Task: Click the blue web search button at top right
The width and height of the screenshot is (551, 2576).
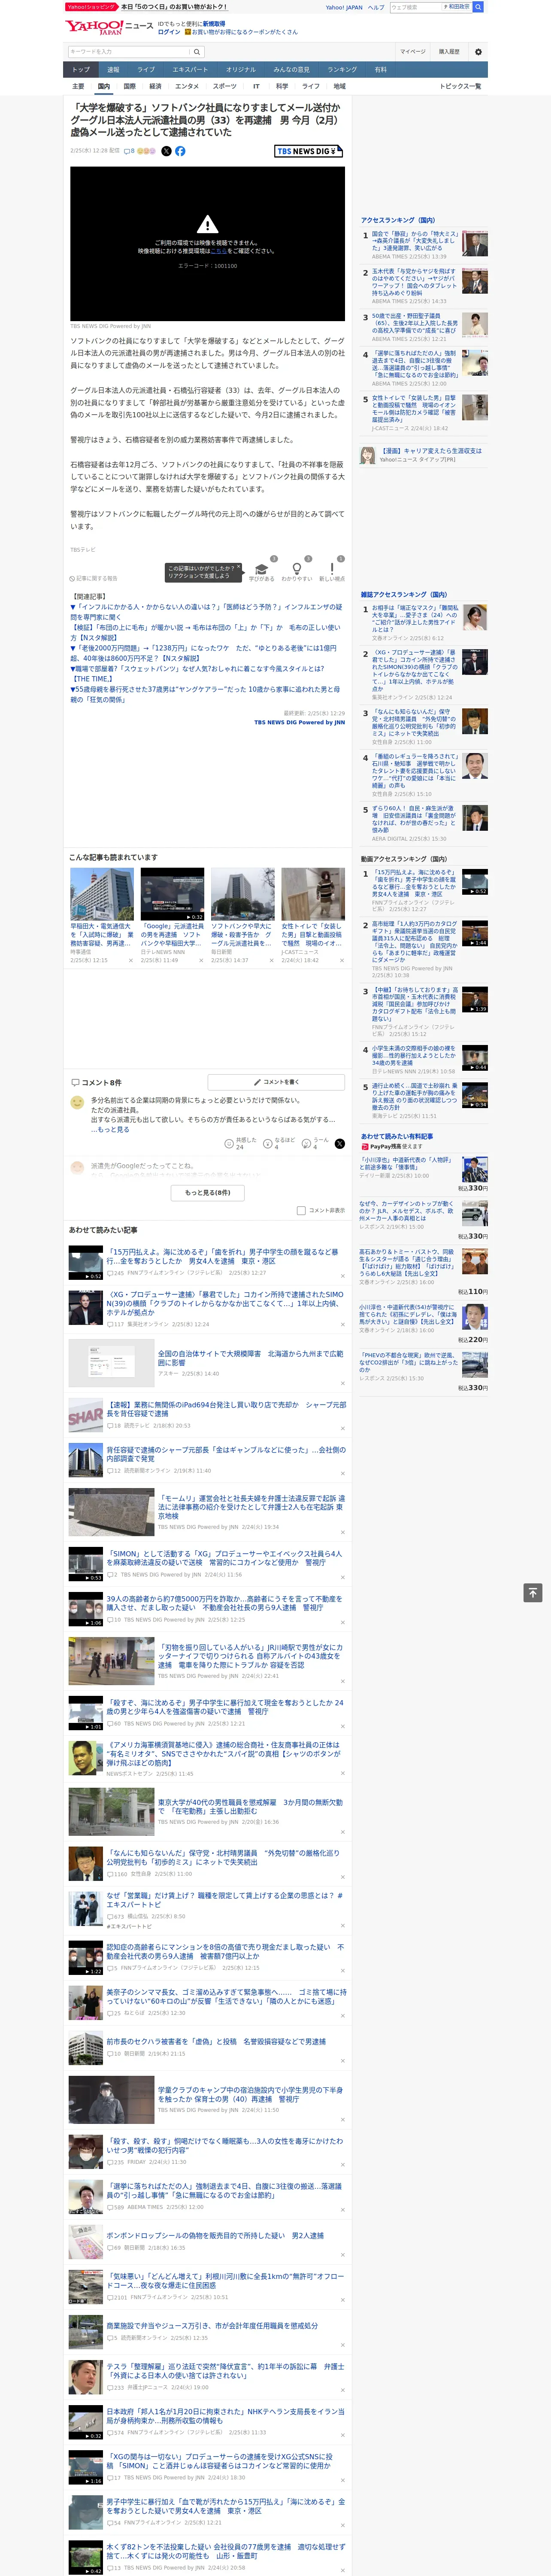Action: (x=477, y=7)
